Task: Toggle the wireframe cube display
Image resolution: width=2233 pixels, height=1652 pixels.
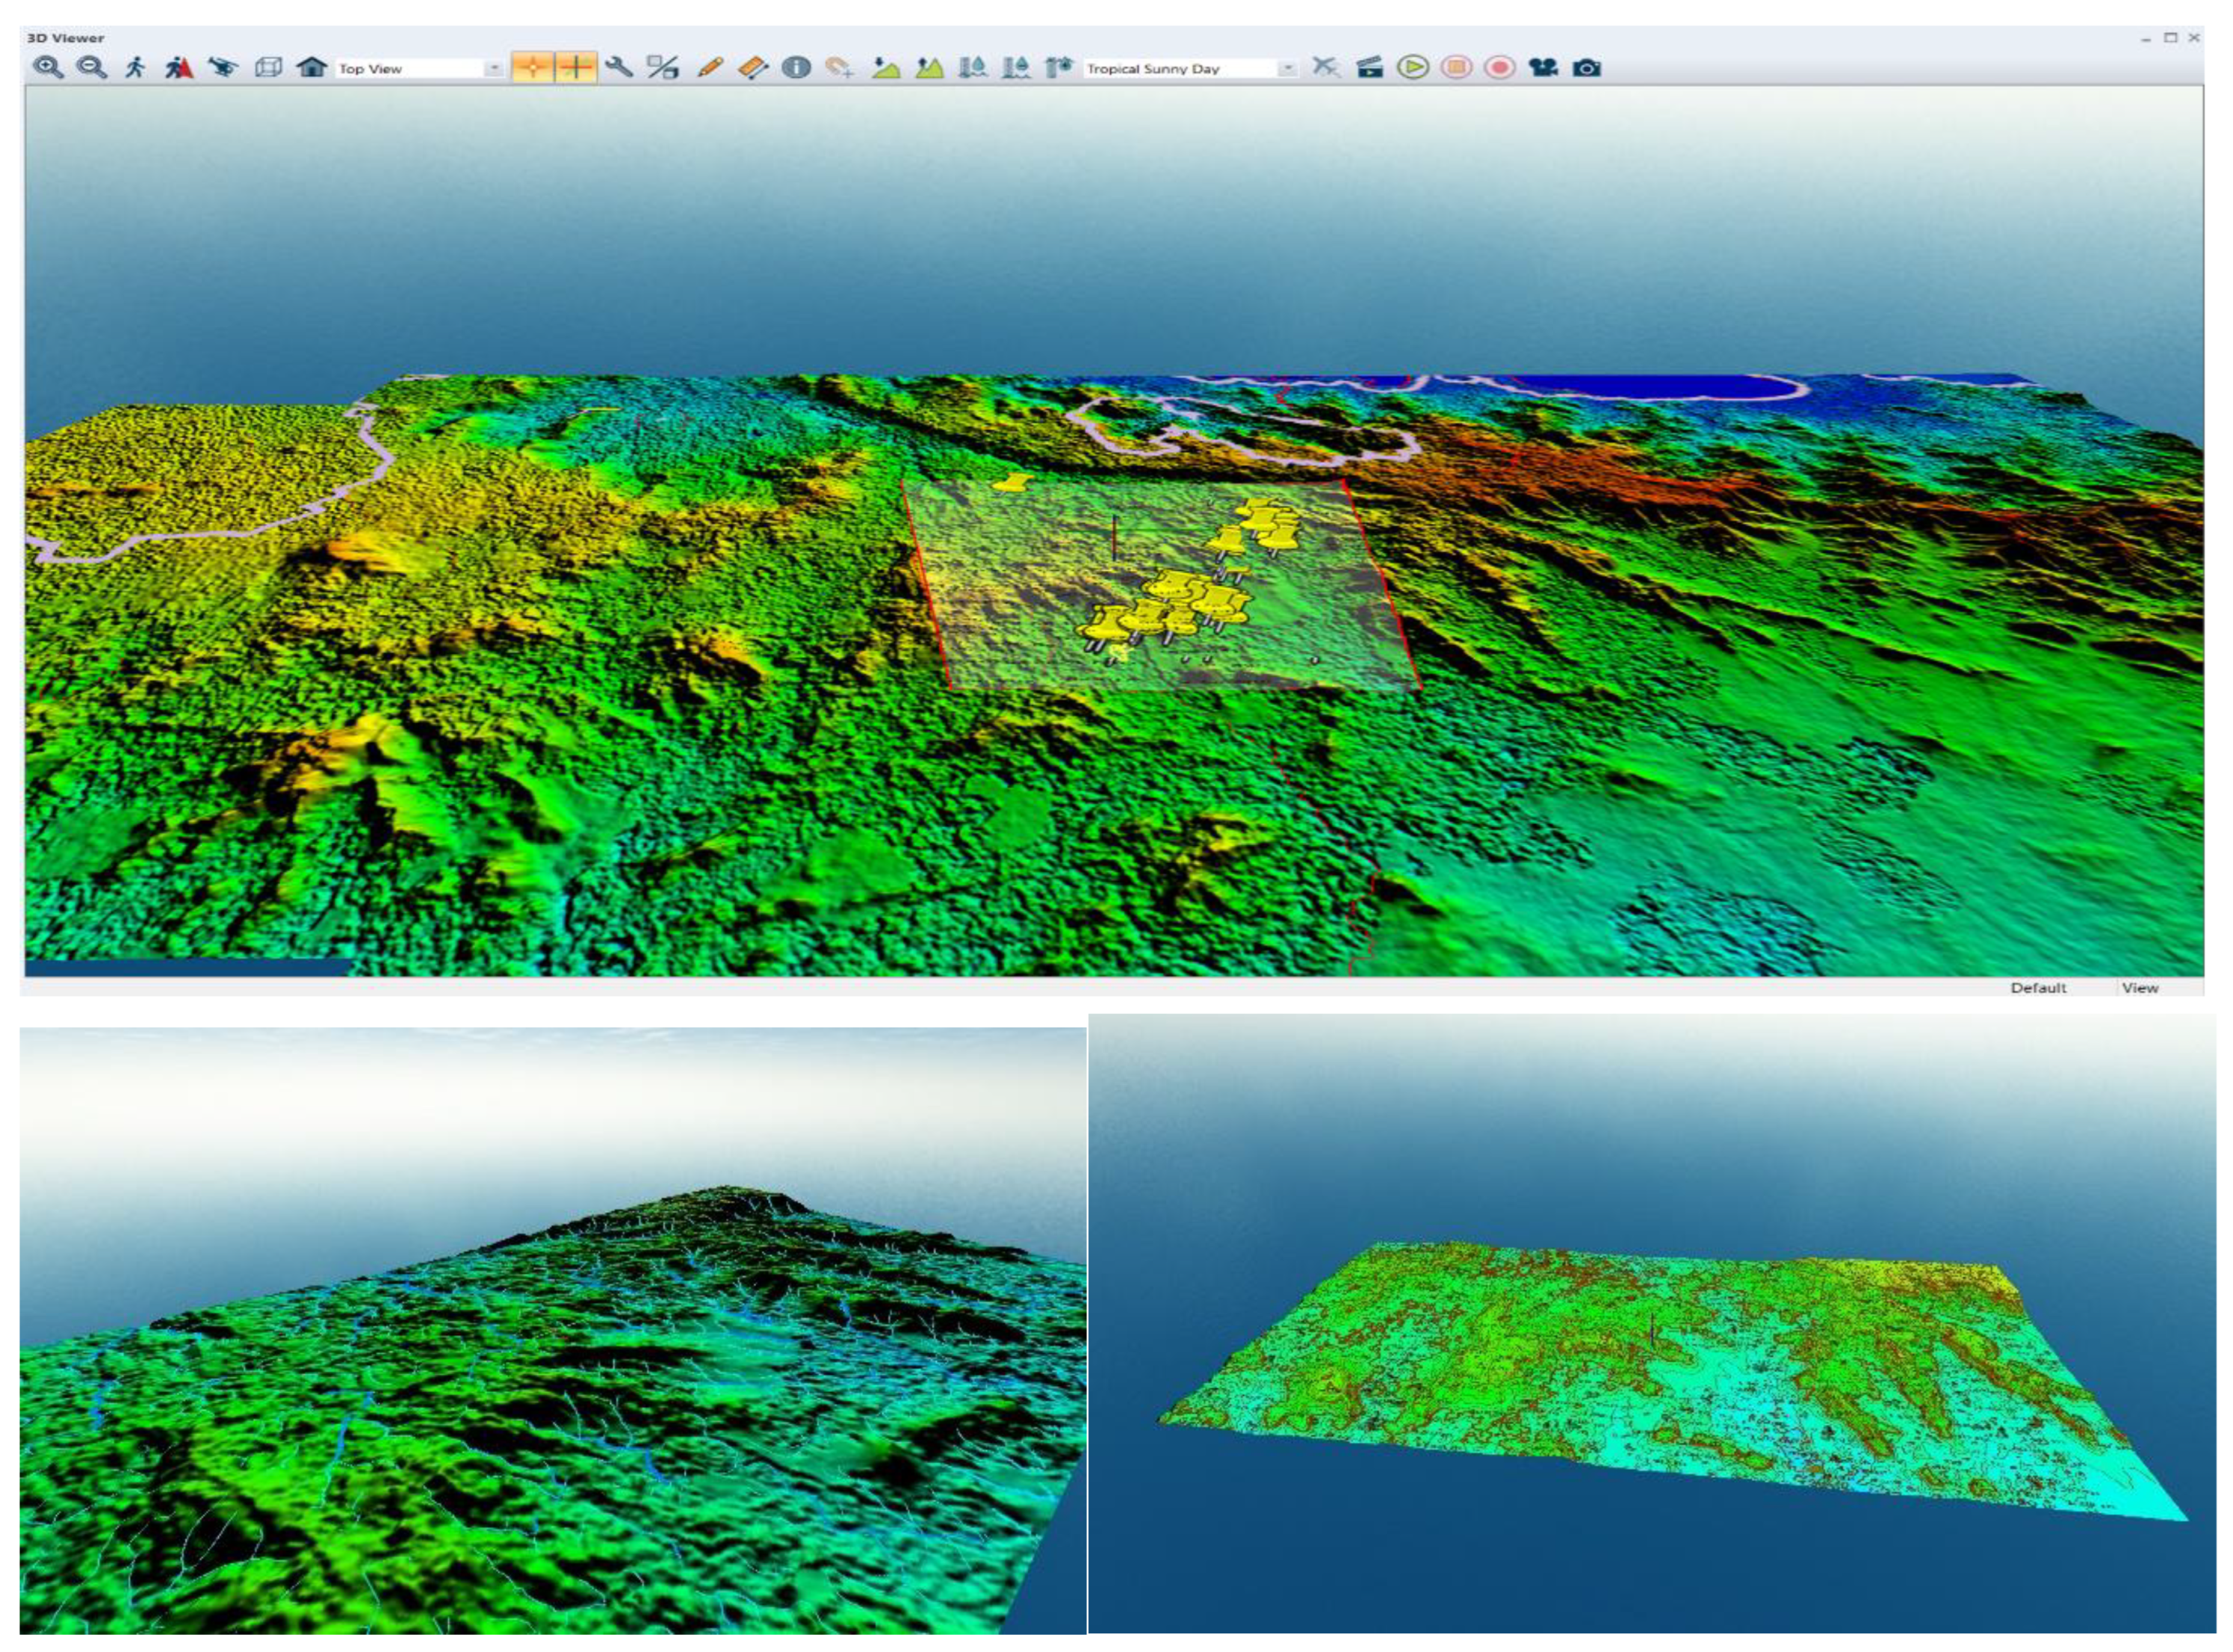Action: [268, 67]
